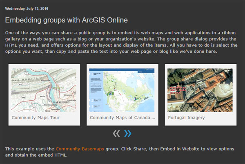Click the blue next double-arrow gallery icon
Viewport: 245px width, 164px height.
click(128, 133)
